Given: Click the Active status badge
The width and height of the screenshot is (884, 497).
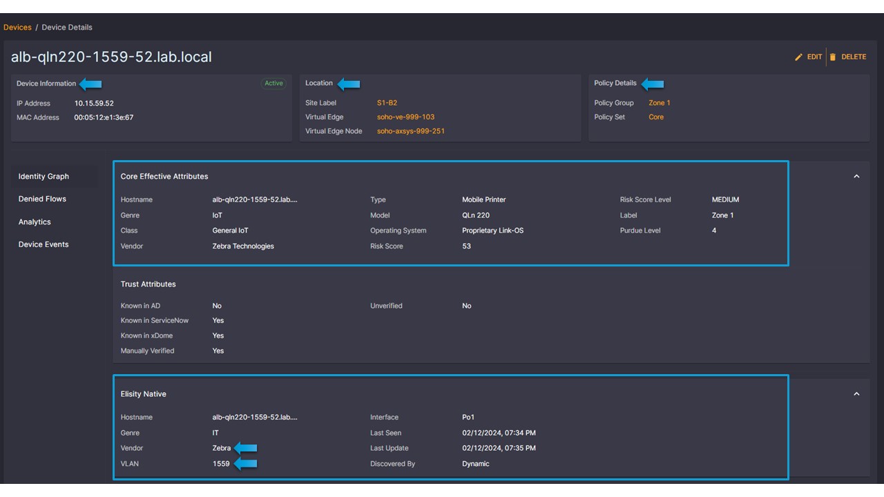Looking at the screenshot, I should point(273,84).
